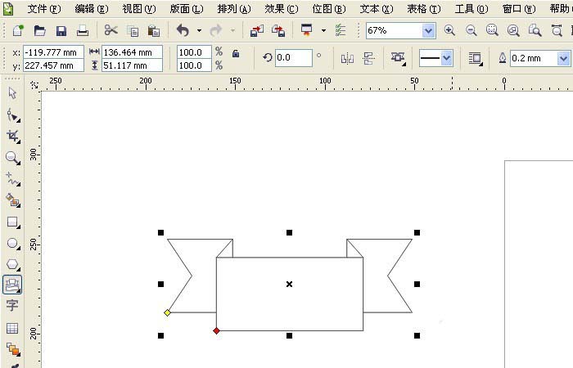Open the 排列(A) menu
Viewport: 573px width, 368px height.
click(x=234, y=8)
